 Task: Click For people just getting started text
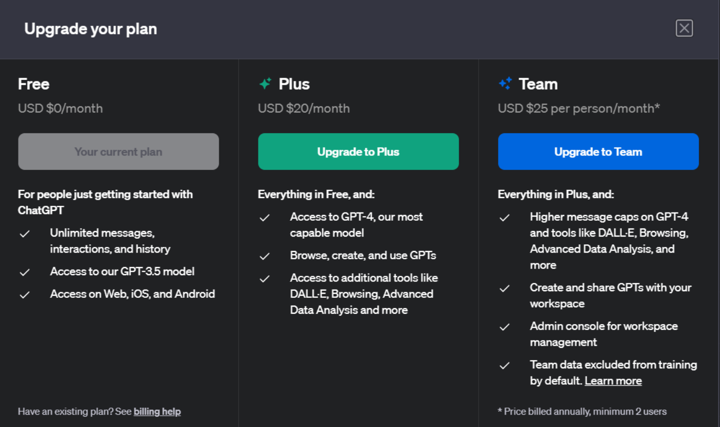(106, 203)
